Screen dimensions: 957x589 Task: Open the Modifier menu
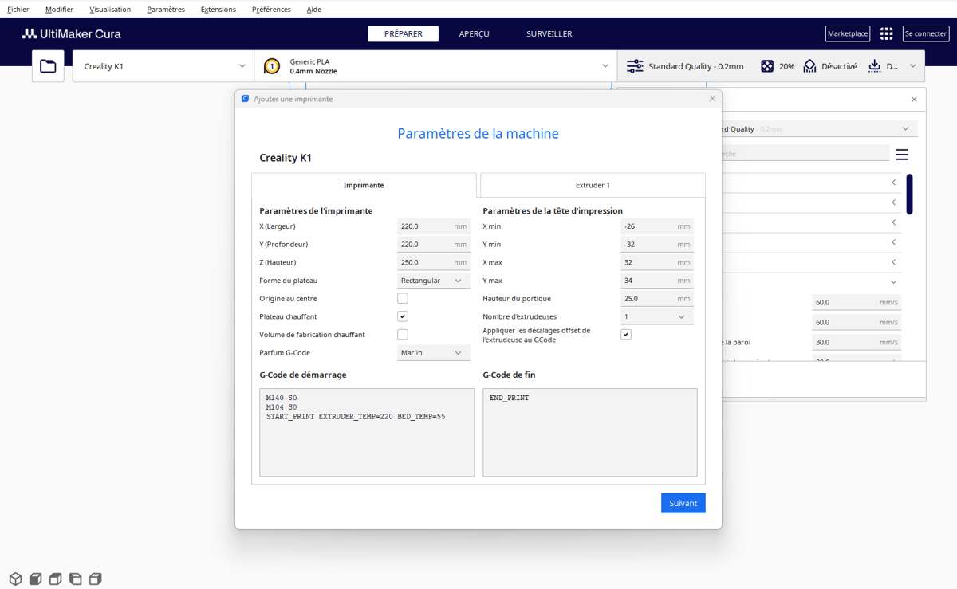click(x=59, y=10)
